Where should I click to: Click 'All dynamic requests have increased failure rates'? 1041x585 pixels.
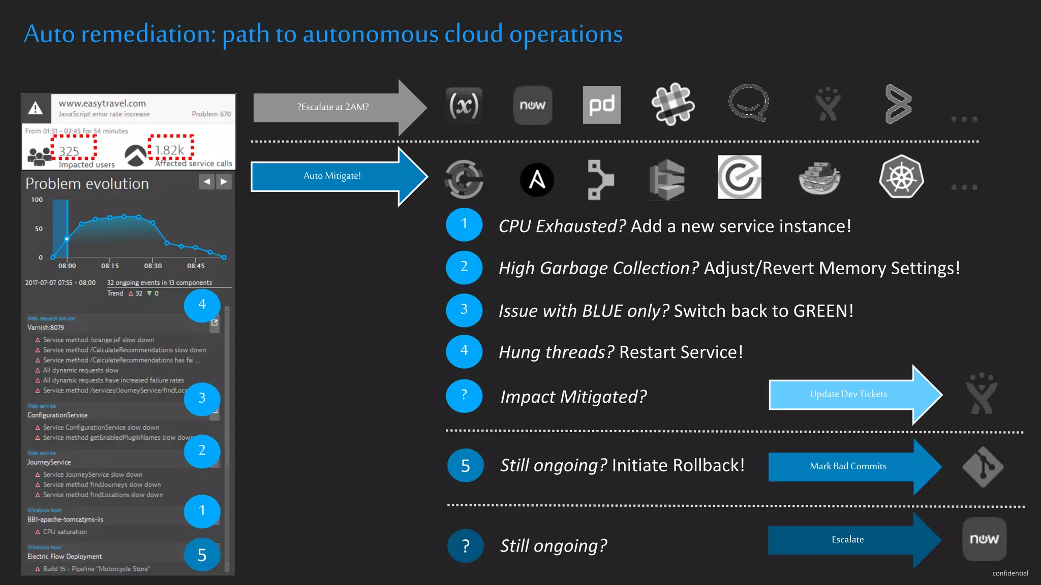point(113,380)
